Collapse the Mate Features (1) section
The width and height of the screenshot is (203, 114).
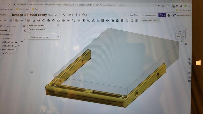pyautogui.click(x=1, y=50)
